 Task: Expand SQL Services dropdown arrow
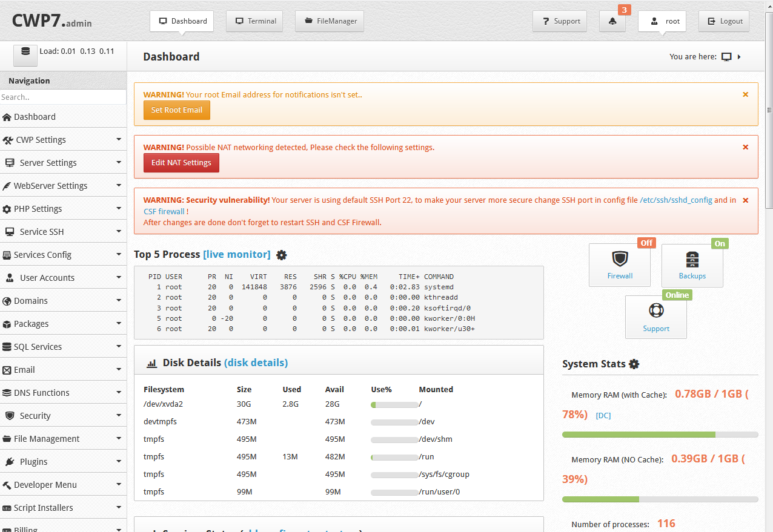tap(119, 346)
